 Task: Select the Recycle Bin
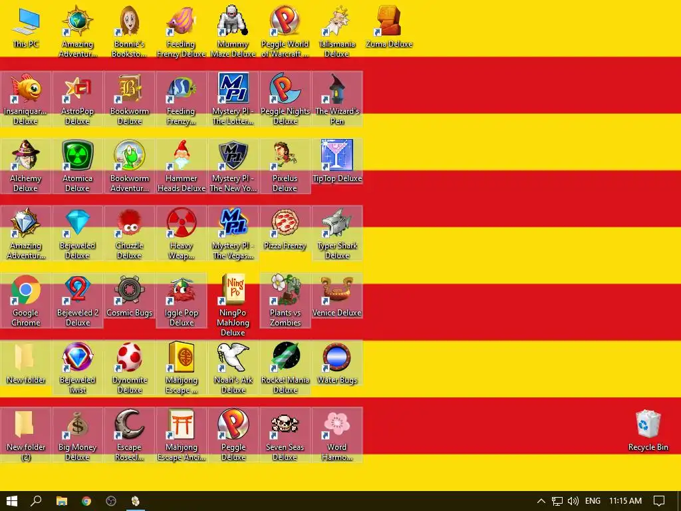(x=648, y=430)
